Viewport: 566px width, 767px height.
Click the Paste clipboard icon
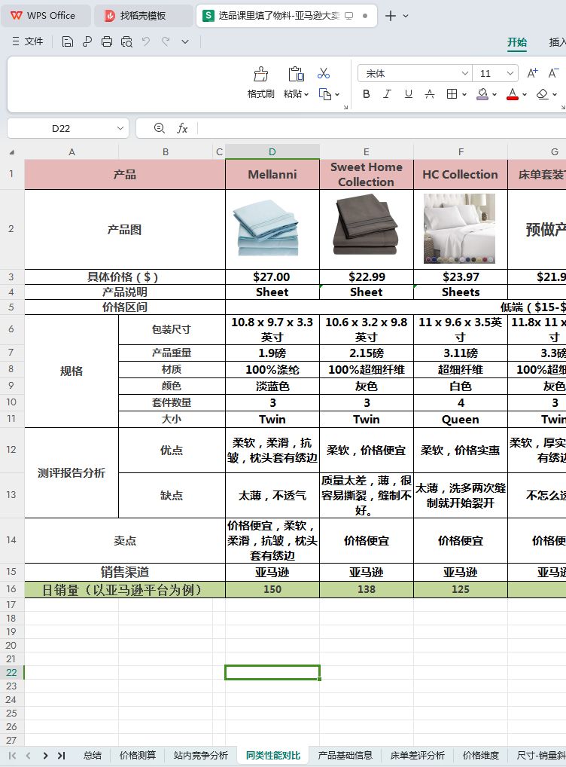tap(296, 74)
